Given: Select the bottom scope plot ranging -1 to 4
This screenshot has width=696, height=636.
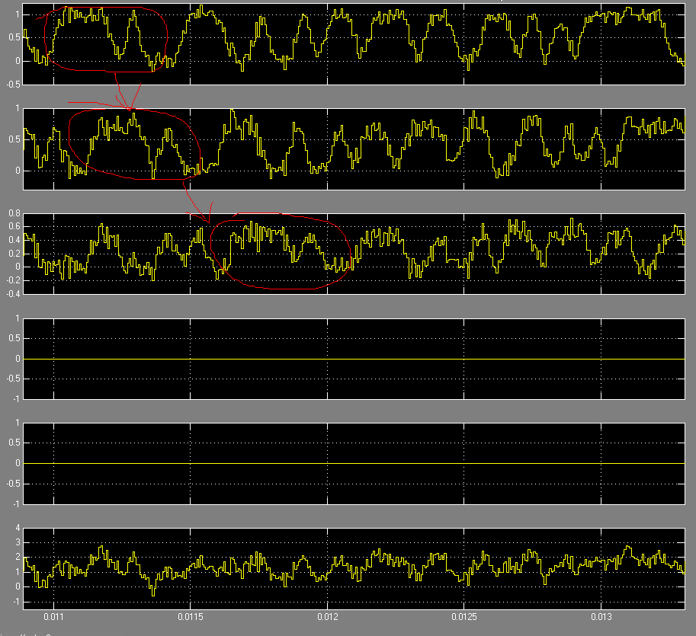Looking at the screenshot, I should pos(354,568).
